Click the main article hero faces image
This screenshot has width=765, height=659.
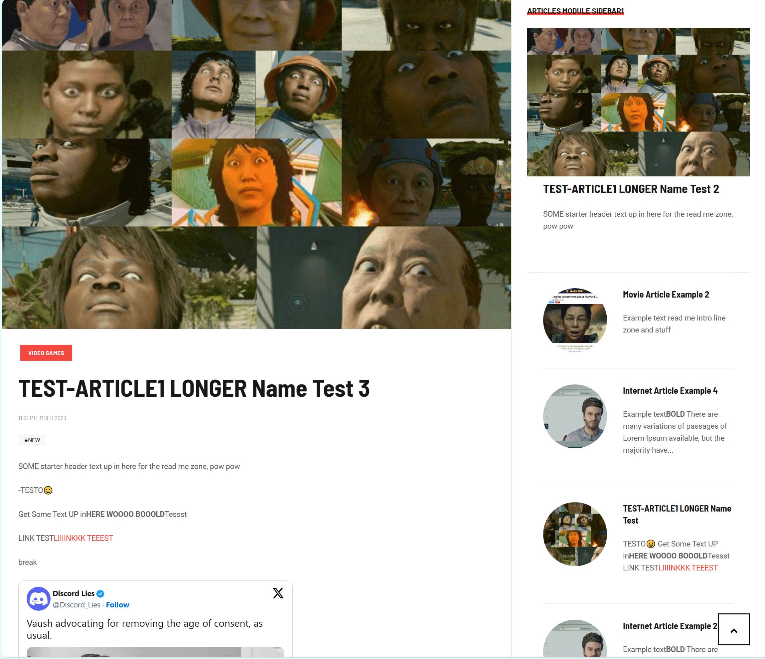(256, 164)
